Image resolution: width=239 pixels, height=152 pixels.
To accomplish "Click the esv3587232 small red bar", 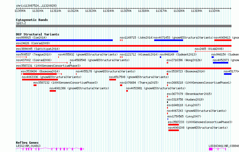I will click(x=35, y=85).
